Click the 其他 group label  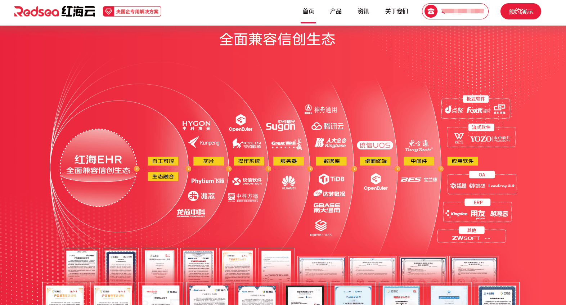click(x=471, y=230)
